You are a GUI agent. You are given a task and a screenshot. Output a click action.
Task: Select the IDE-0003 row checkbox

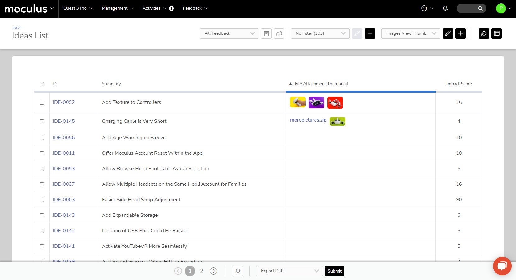click(42, 200)
